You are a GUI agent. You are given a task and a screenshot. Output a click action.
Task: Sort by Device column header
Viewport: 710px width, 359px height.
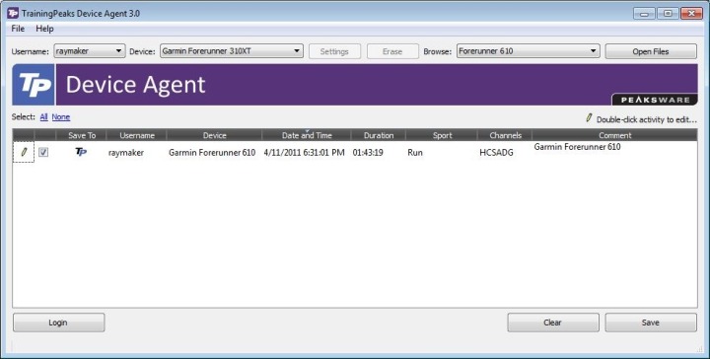(x=215, y=135)
